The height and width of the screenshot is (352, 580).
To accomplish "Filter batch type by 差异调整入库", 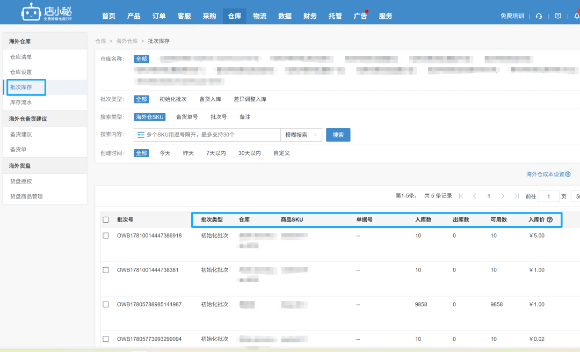I will 250,99.
